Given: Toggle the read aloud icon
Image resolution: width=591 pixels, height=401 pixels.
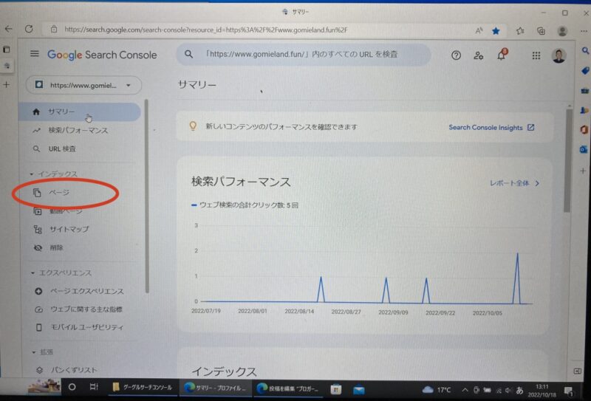Looking at the screenshot, I should [479, 31].
